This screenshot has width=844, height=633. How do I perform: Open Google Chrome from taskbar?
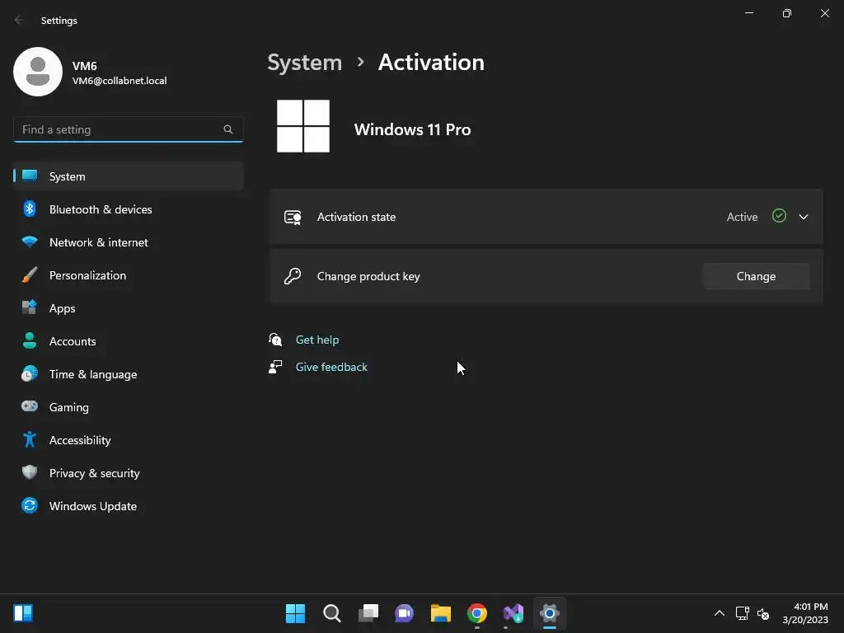click(477, 613)
